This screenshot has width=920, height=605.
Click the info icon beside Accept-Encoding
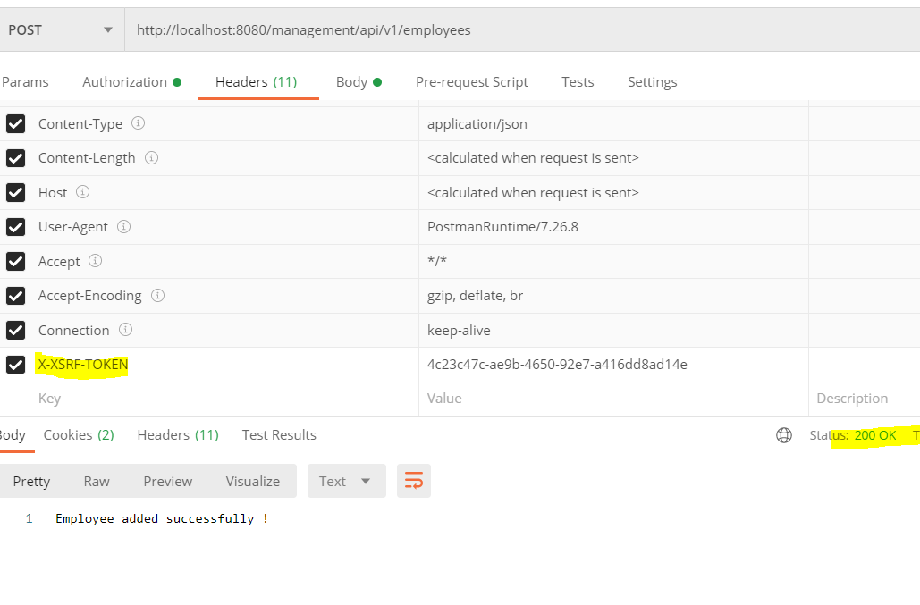coord(157,295)
